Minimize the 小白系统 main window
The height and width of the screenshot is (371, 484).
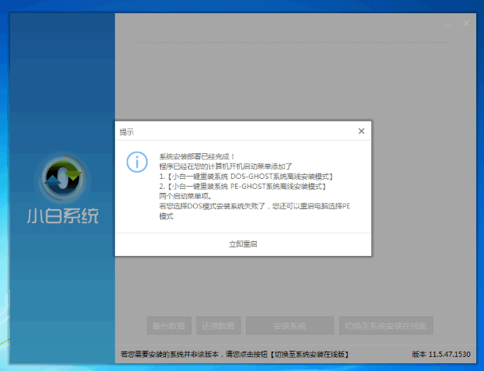point(447,24)
